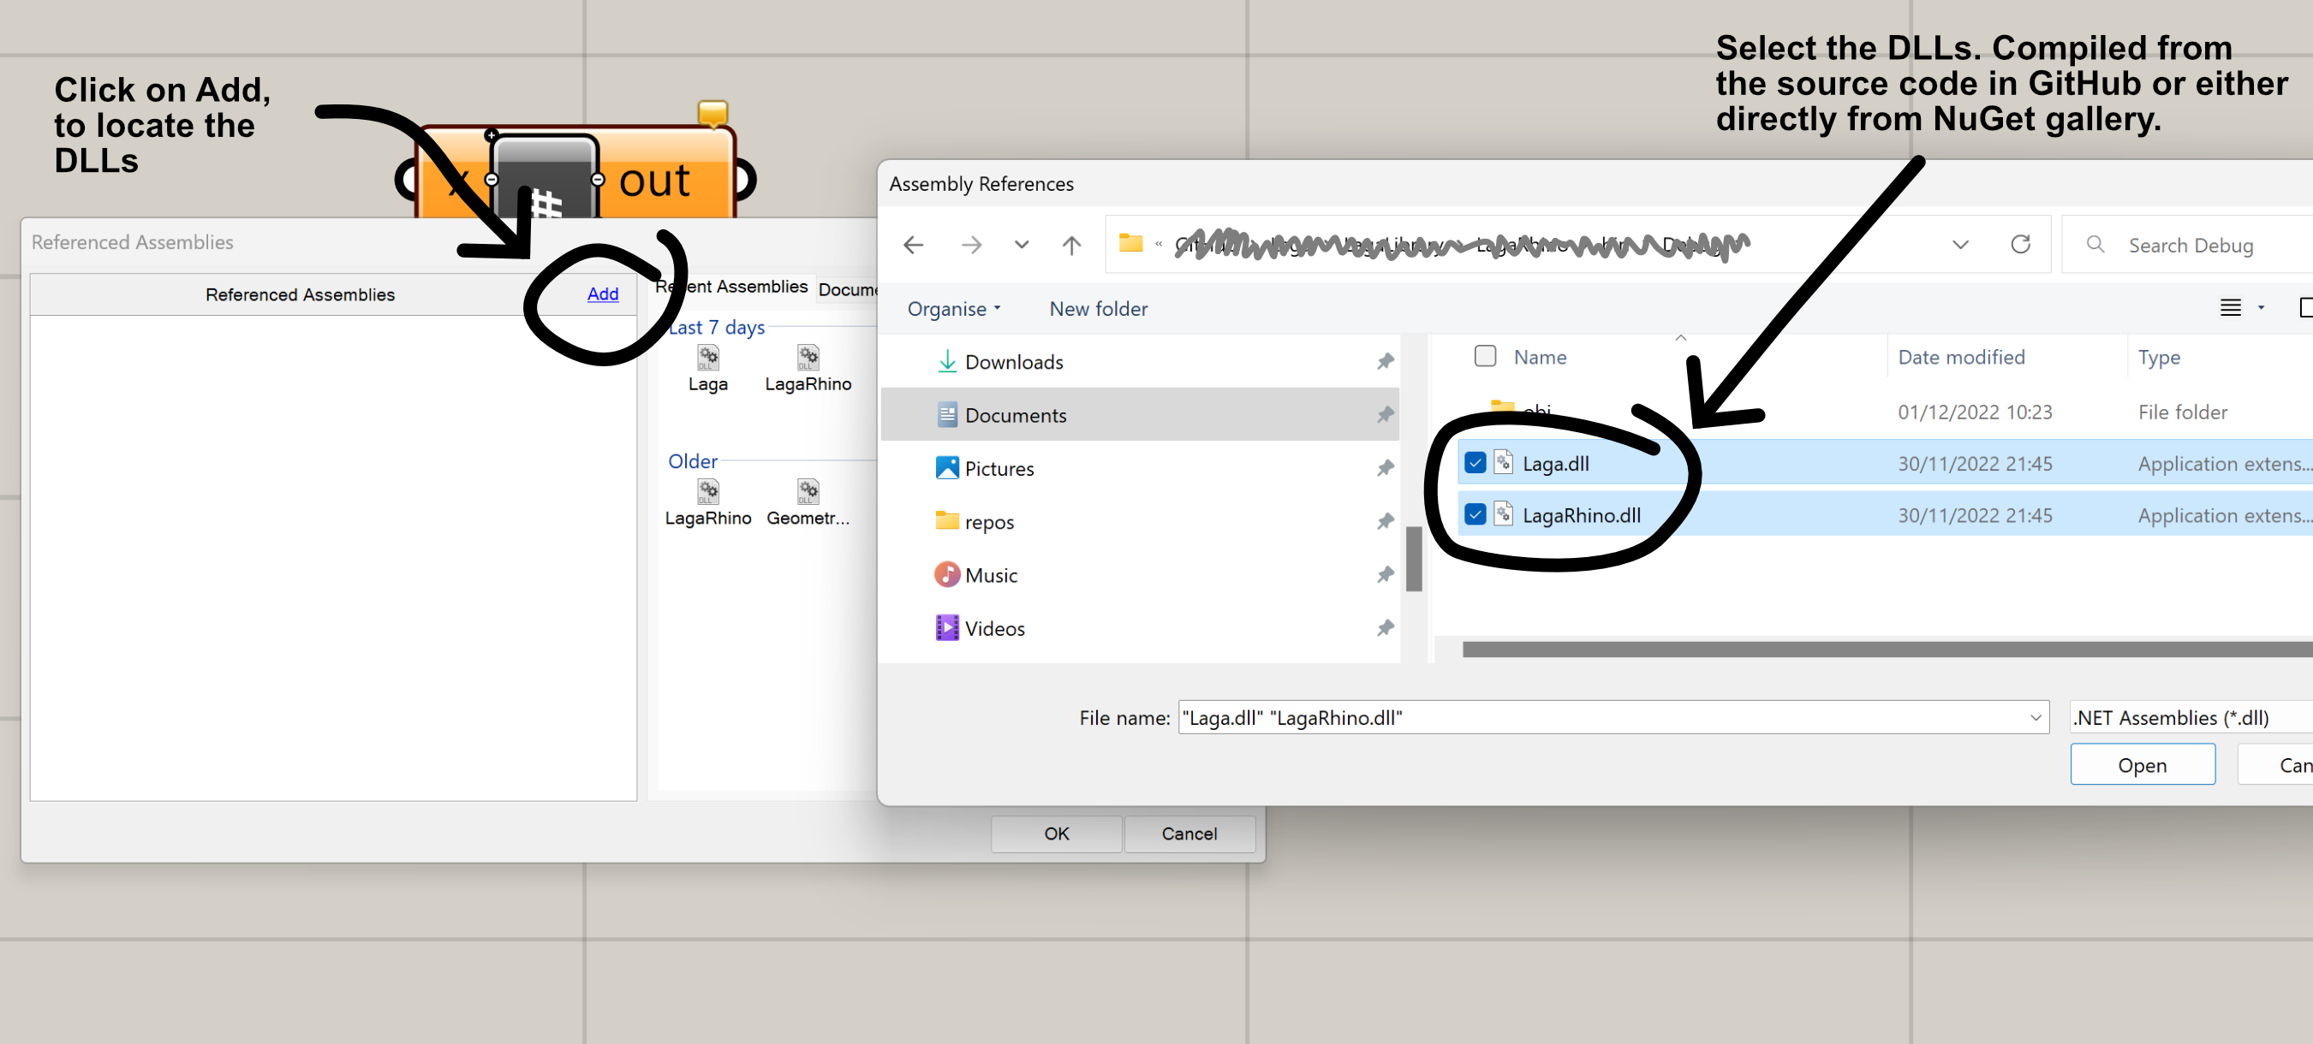This screenshot has width=2313, height=1044.
Task: Select LagaRhino under Last 7 days
Action: point(808,358)
